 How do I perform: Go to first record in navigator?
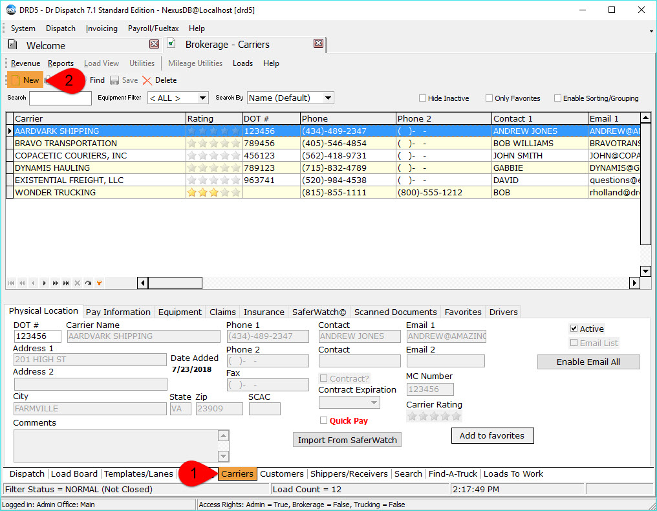coord(11,283)
